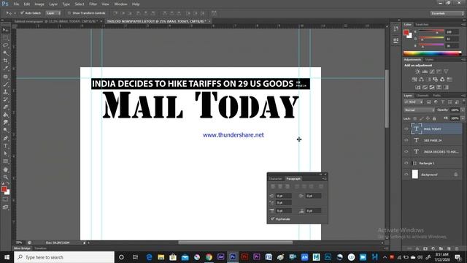The width and height of the screenshot is (467, 263).
Task: Click the Vibrance adjustment icon
Action: pyautogui.click(x=446, y=72)
